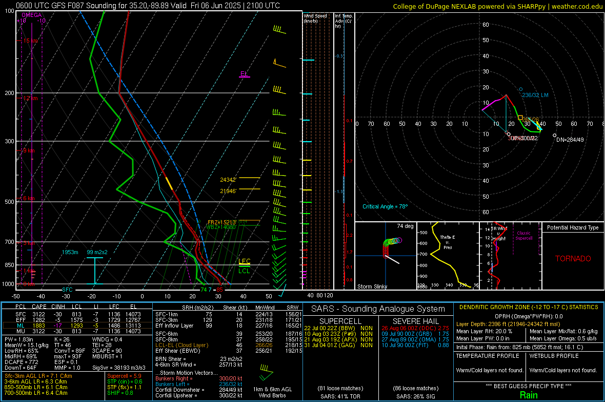605x402 pixels.
Task: Click the Sfc-3km AGL LR = 7.1 C/km line
Action: 38,376
